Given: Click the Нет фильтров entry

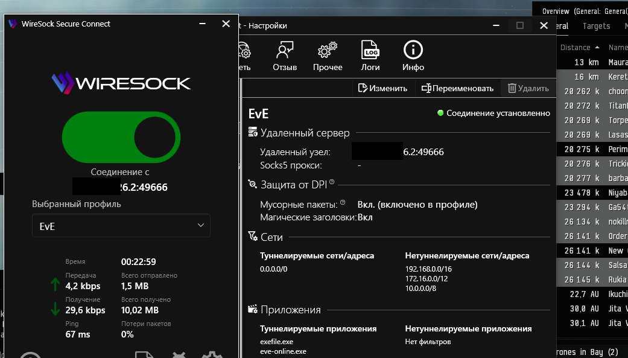Looking at the screenshot, I should [428, 342].
